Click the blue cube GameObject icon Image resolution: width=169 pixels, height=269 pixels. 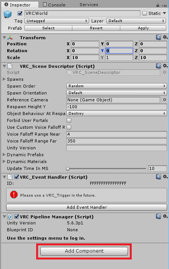tap(8, 14)
